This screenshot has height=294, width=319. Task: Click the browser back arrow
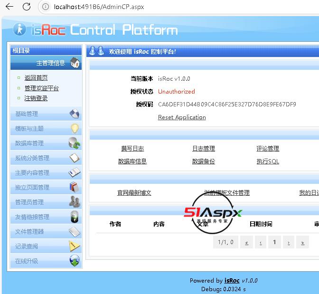(9, 7)
